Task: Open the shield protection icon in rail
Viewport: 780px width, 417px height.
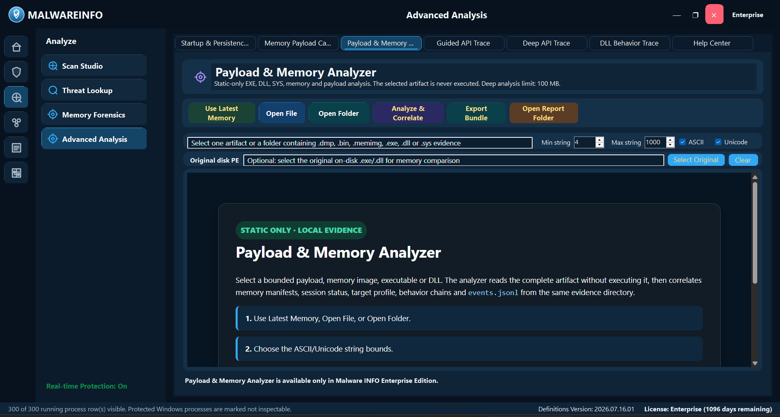Action: click(x=16, y=72)
